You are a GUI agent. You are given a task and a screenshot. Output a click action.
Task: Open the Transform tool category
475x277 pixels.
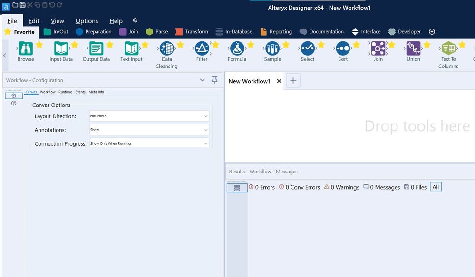pos(192,32)
